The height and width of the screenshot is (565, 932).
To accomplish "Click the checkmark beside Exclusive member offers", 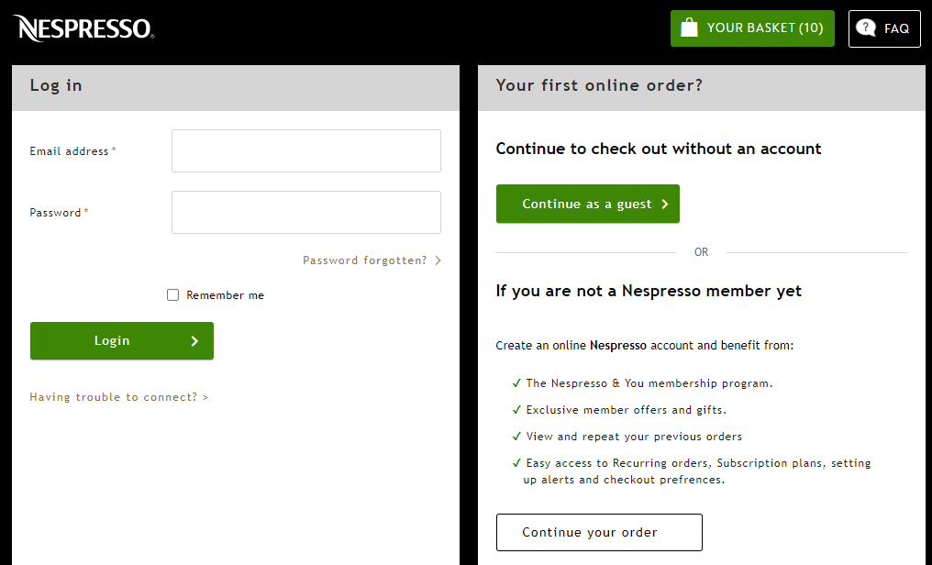I will pos(516,410).
